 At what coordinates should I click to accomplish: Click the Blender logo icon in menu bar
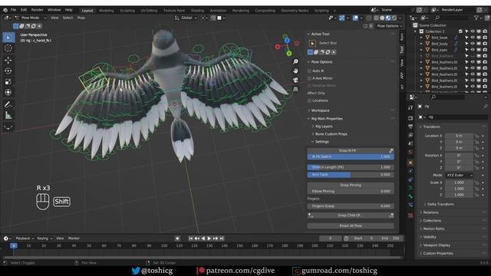(5, 10)
